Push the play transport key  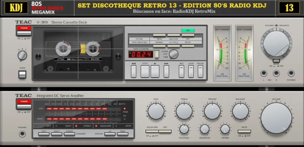click(x=155, y=71)
